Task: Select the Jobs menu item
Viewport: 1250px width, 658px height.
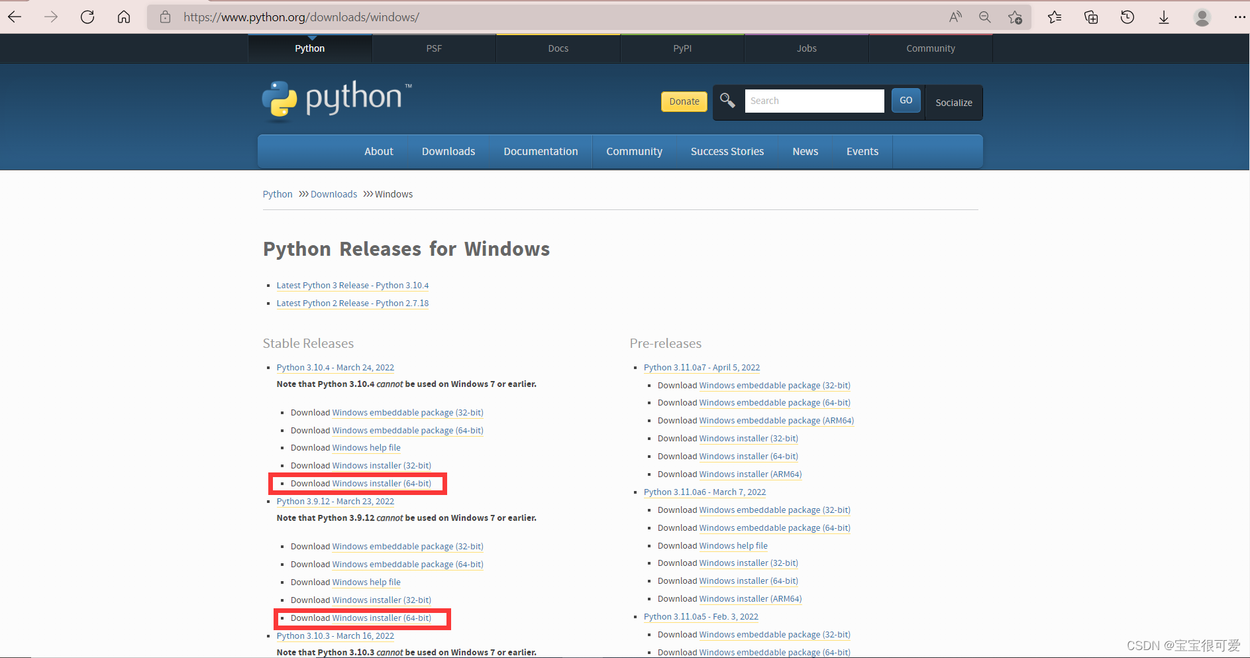Action: 806,48
